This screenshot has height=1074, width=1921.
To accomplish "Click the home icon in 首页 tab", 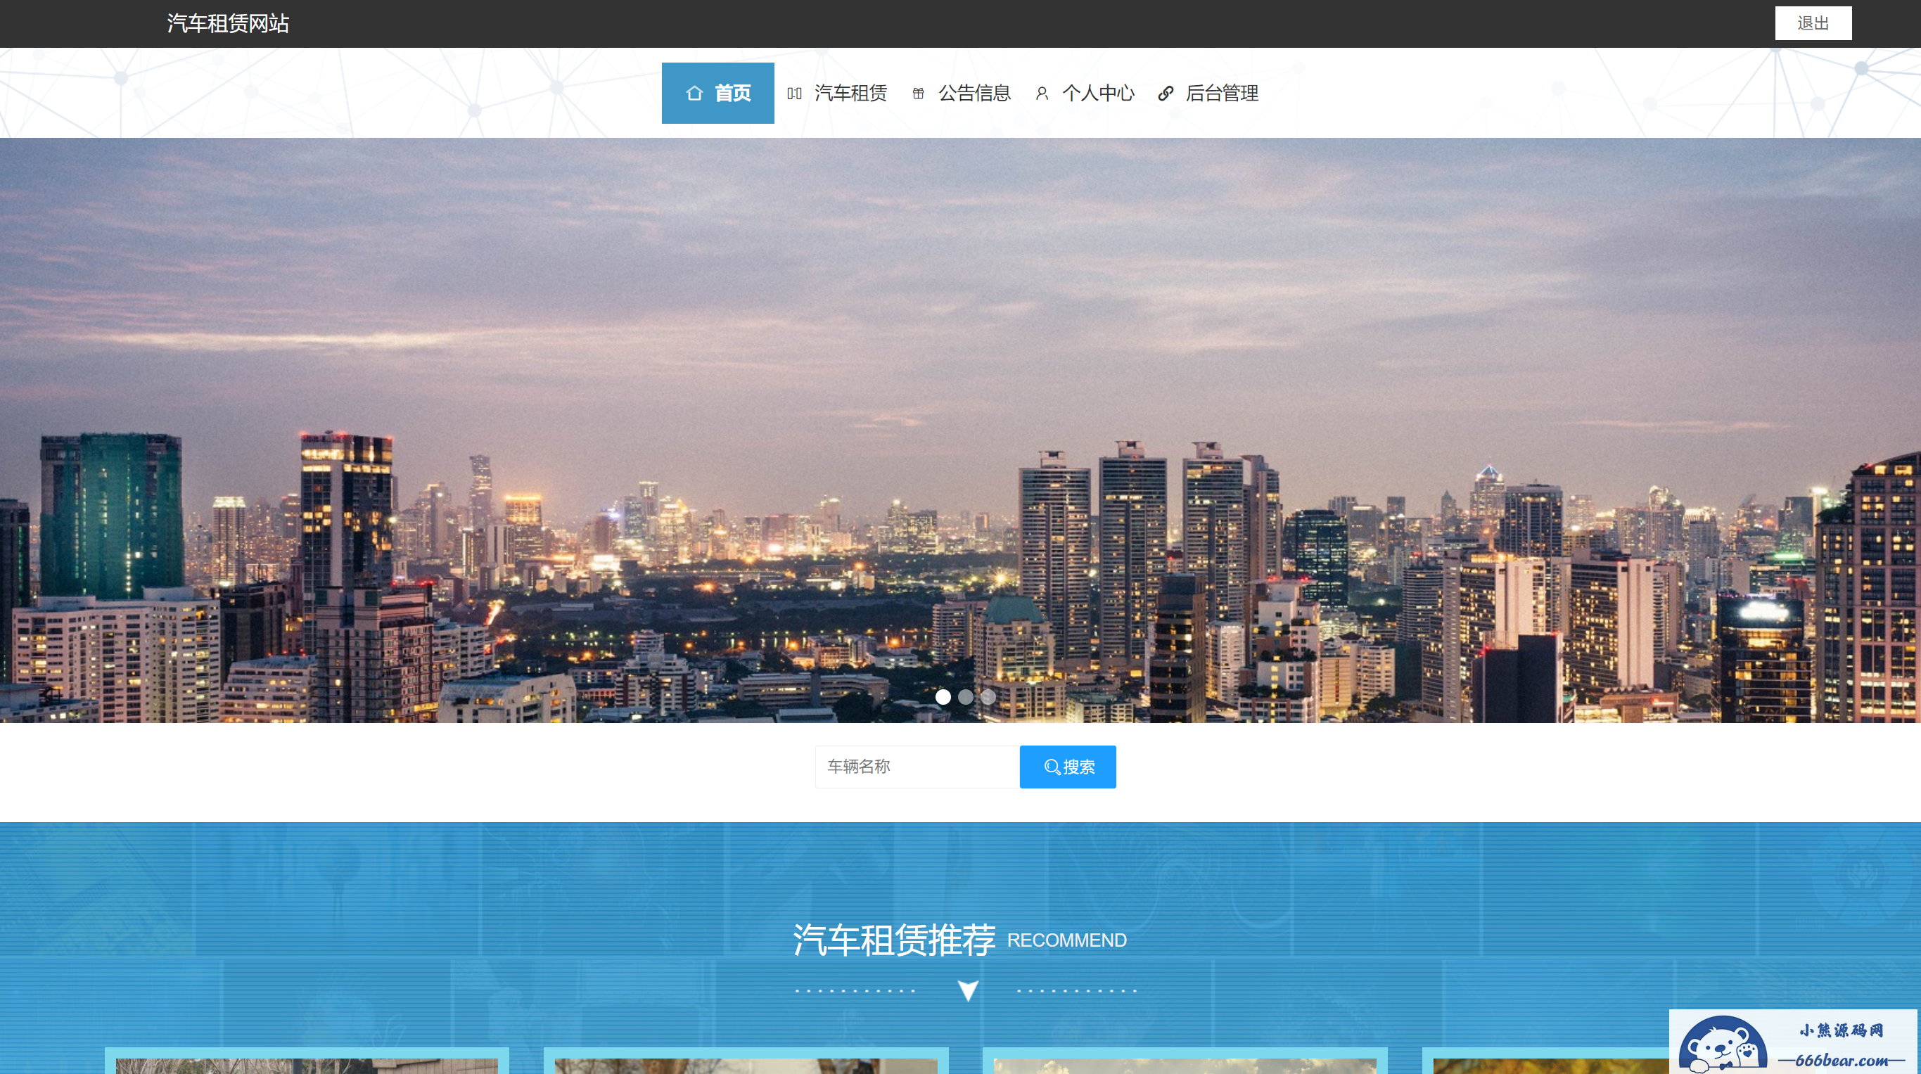I will (x=694, y=94).
